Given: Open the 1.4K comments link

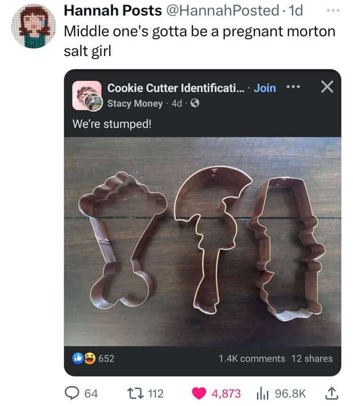Looking at the screenshot, I should (x=252, y=358).
